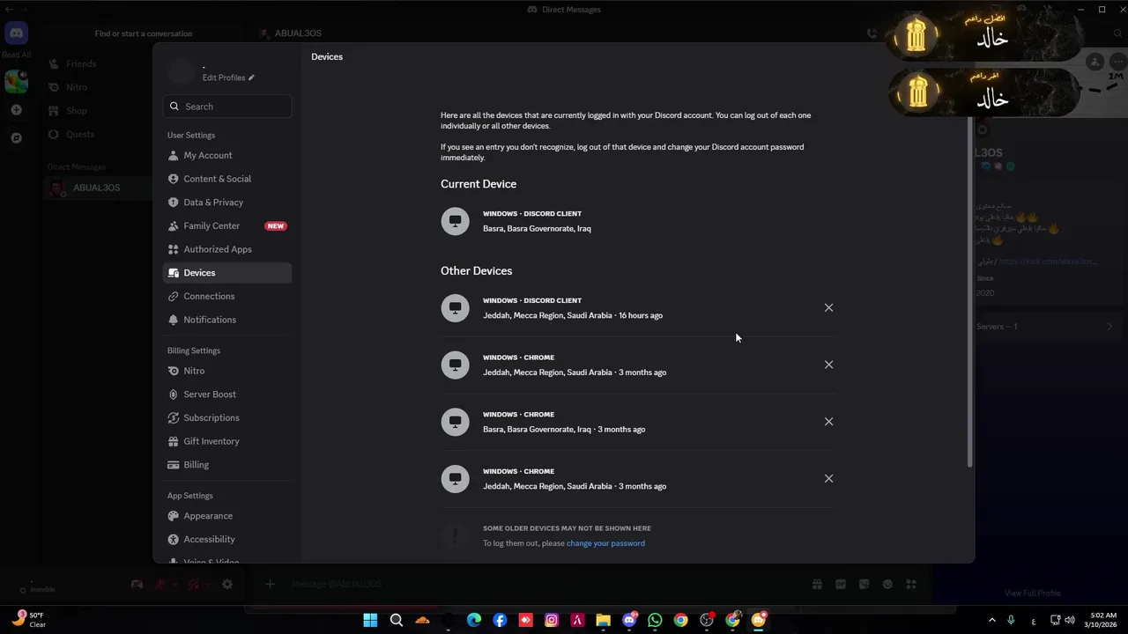Open Family Center settings
This screenshot has height=634, width=1128.
227,225
